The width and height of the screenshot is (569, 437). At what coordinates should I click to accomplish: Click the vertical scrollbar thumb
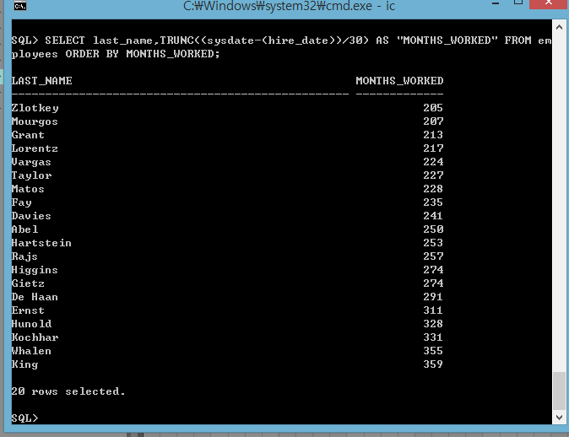point(559,391)
